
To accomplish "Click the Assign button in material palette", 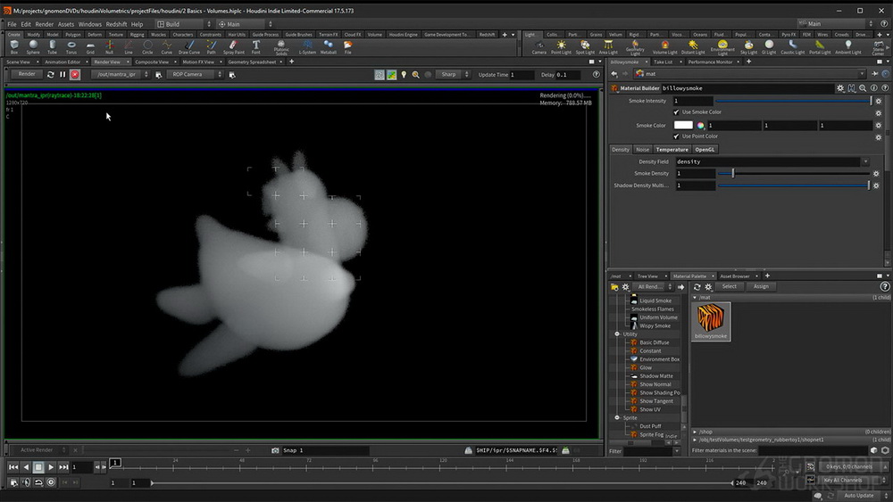I will point(761,286).
